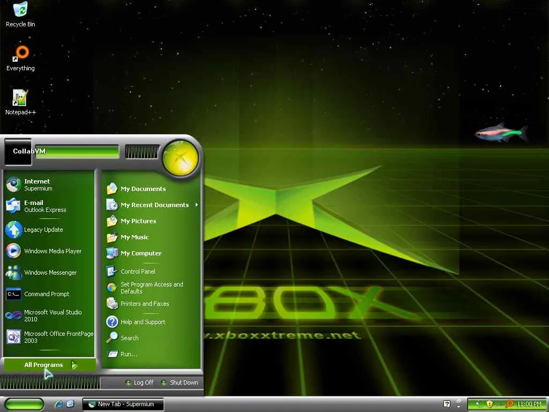Open My Music folder

[x=152, y=237]
